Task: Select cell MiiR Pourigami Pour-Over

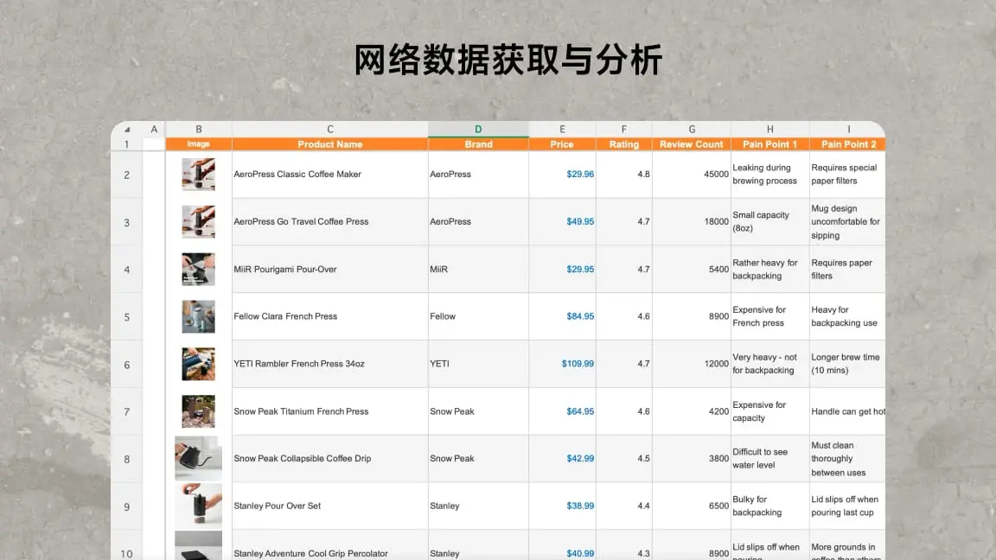Action: click(x=329, y=270)
